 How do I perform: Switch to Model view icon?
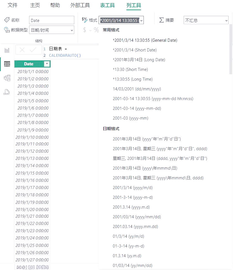pyautogui.click(x=7, y=78)
